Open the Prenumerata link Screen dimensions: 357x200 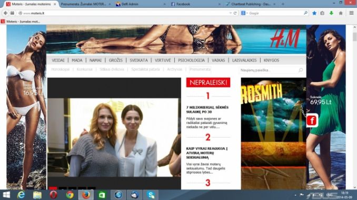pyautogui.click(x=200, y=69)
